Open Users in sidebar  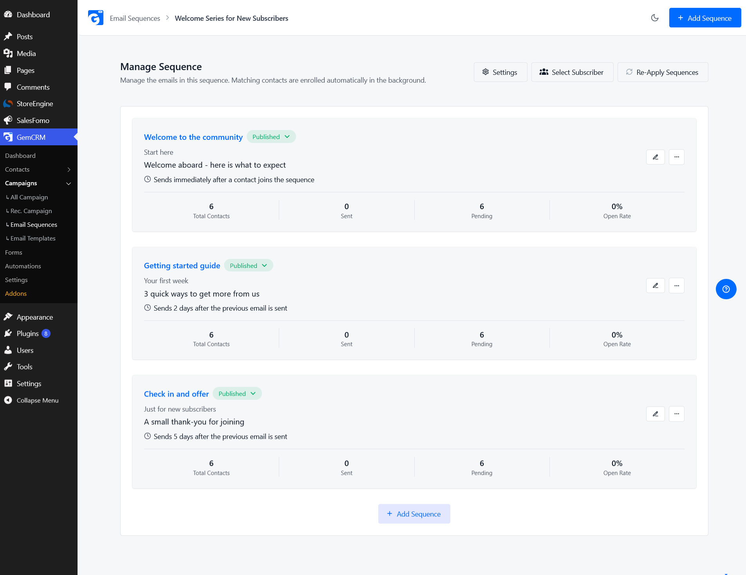tap(39, 350)
